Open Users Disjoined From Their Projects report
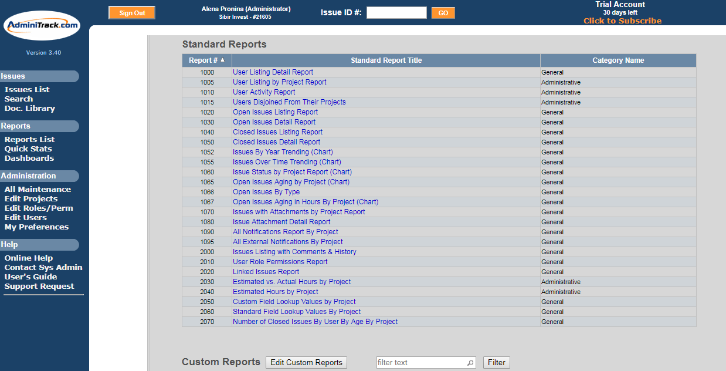The width and height of the screenshot is (726, 371). pyautogui.click(x=289, y=102)
